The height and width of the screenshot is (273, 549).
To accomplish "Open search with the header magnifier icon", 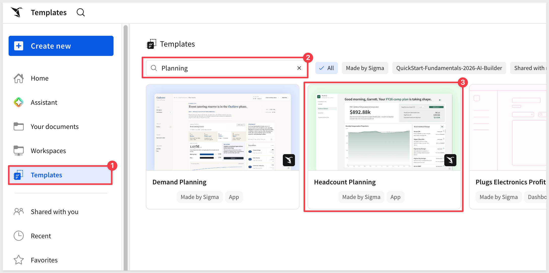I will coord(81,12).
